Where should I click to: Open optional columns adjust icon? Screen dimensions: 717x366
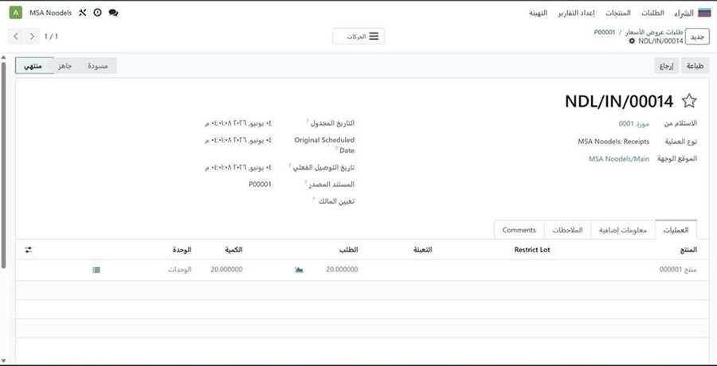[x=29, y=250]
